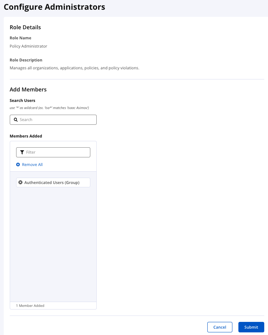Click the Configure Administrators page title
Image resolution: width=268 pixels, height=335 pixels.
[54, 7]
